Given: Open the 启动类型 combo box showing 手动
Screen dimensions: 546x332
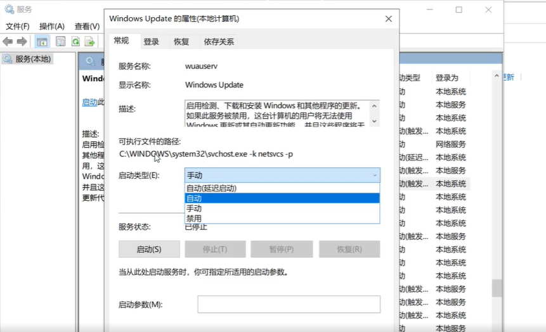Looking at the screenshot, I should coord(282,175).
